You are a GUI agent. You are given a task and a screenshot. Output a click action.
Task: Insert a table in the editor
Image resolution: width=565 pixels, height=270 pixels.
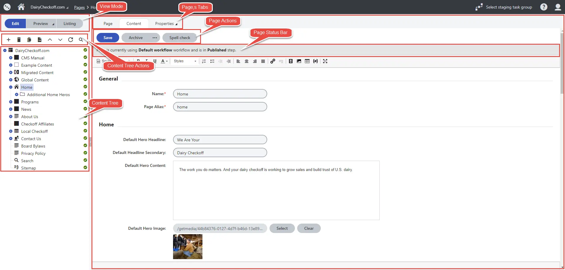307,61
